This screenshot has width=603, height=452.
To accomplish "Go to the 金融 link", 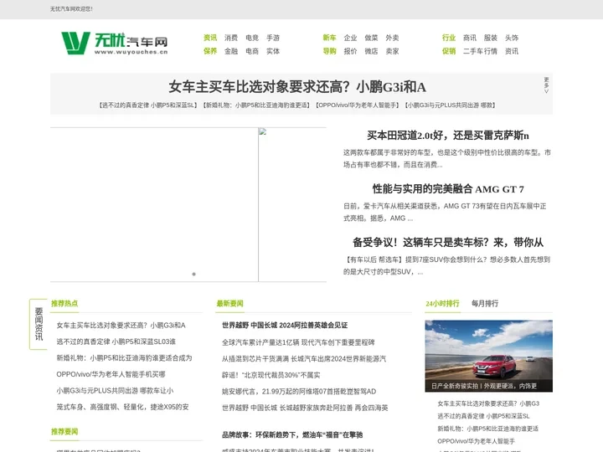I will (x=231, y=51).
